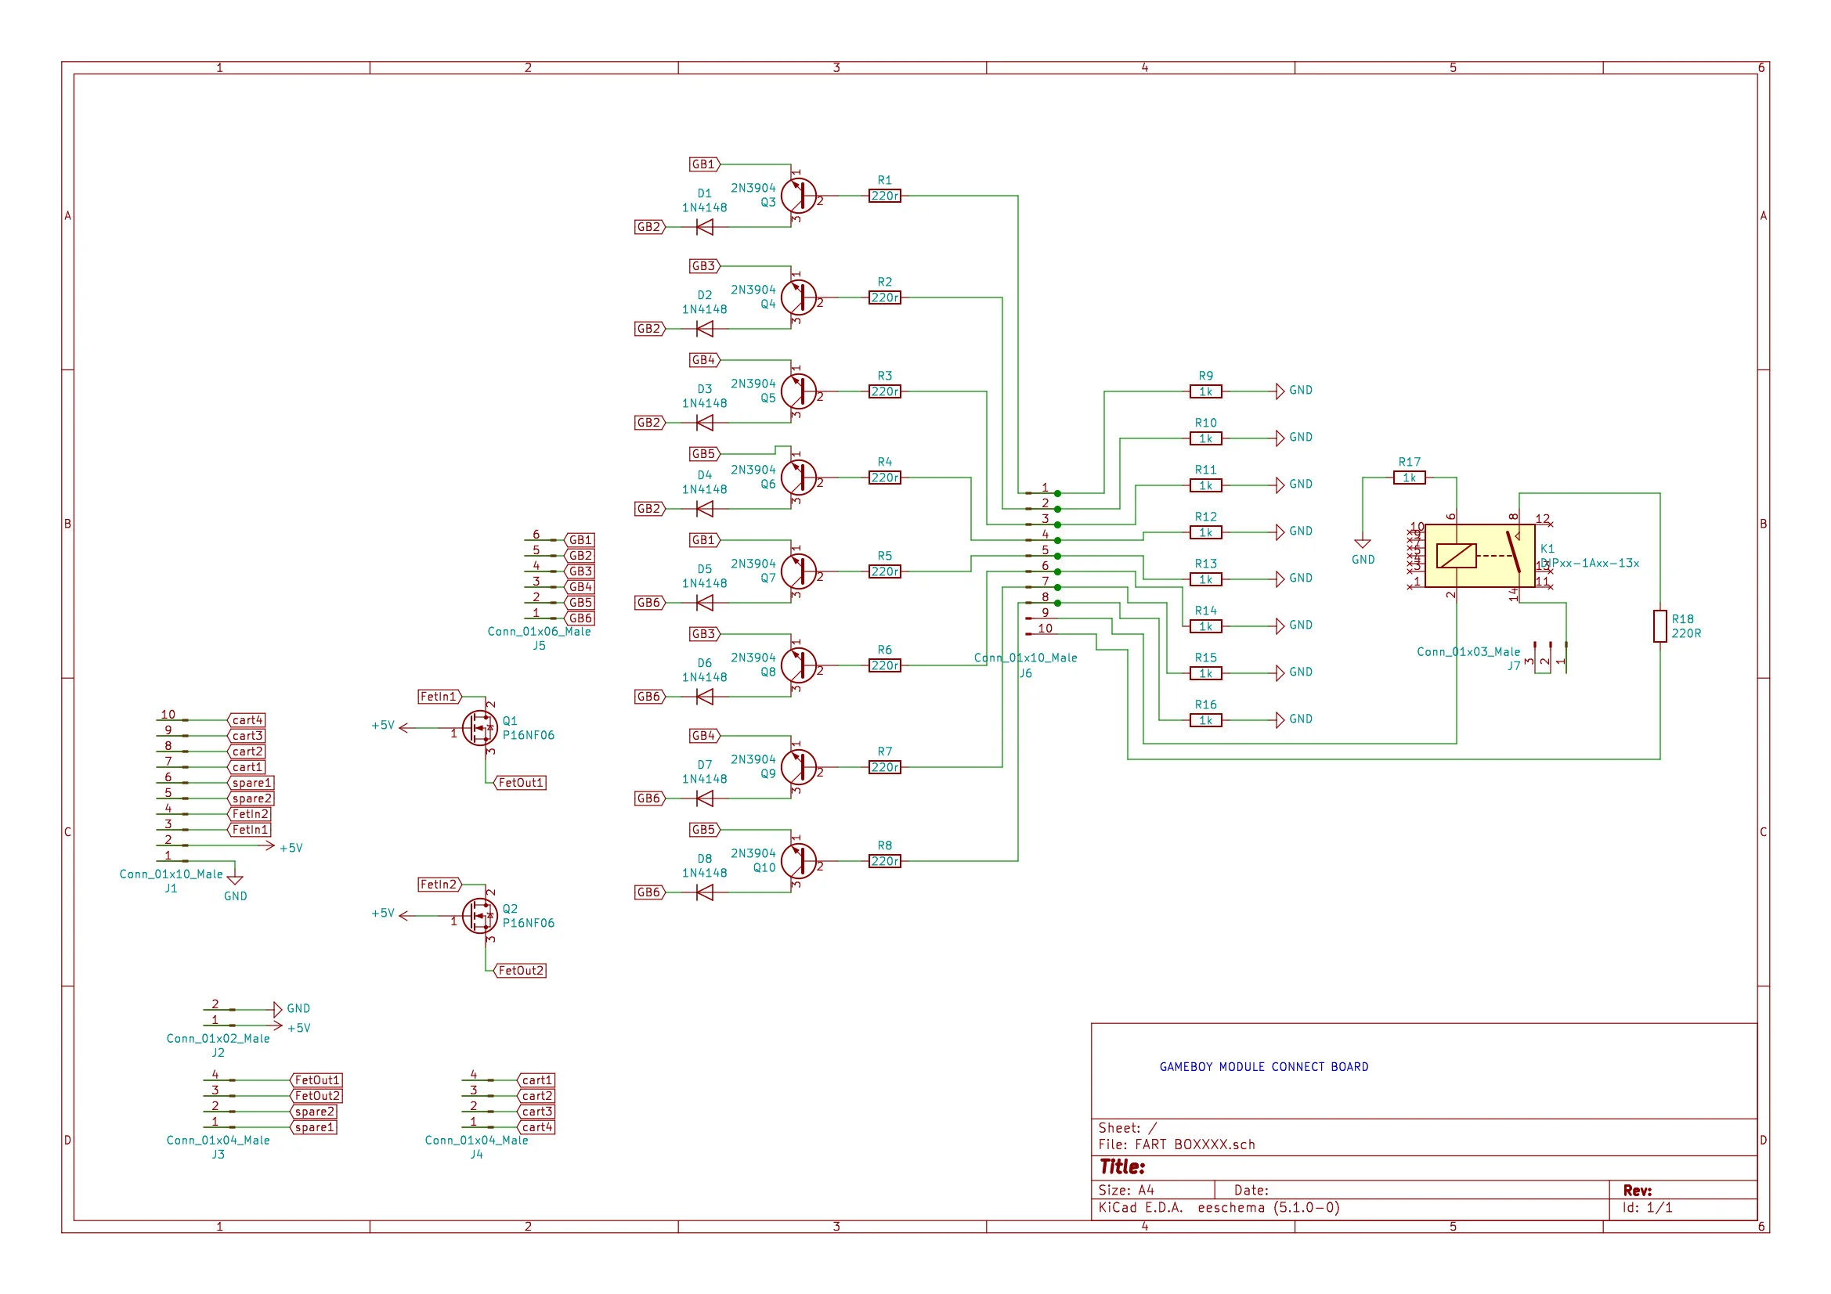
Task: Select the File: FART BOXXXX.sch text
Action: [x=1176, y=1144]
